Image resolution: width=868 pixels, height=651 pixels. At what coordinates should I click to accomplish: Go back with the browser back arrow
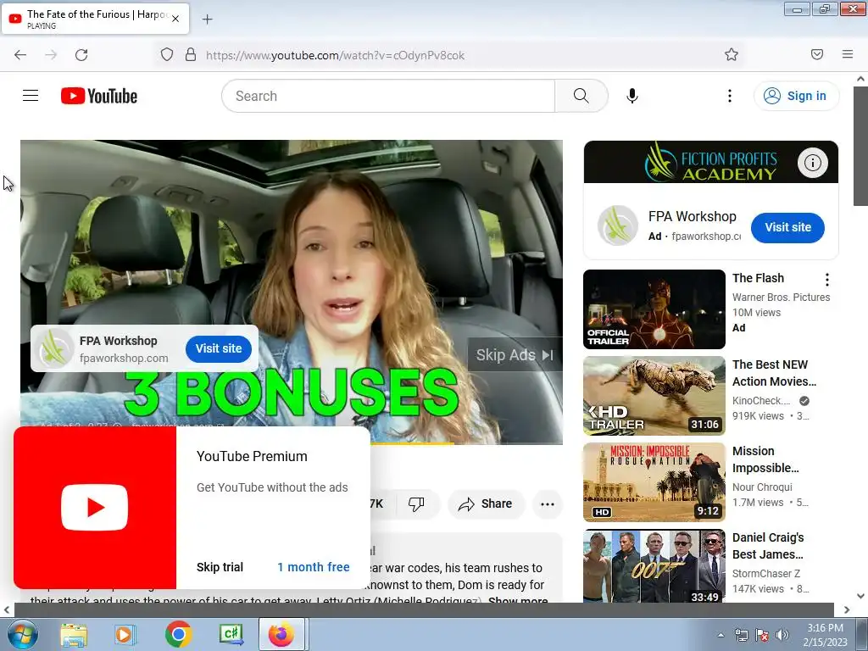tap(20, 55)
